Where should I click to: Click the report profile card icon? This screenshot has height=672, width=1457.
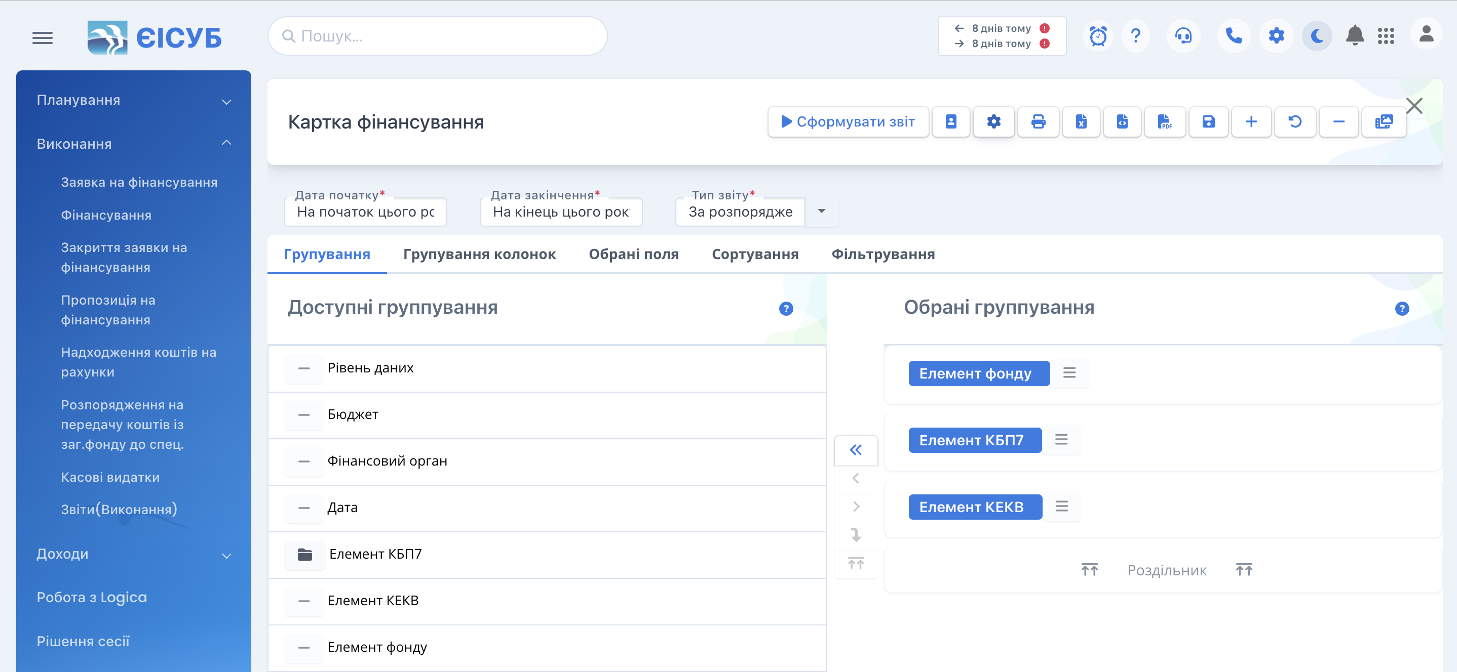pyautogui.click(x=951, y=121)
